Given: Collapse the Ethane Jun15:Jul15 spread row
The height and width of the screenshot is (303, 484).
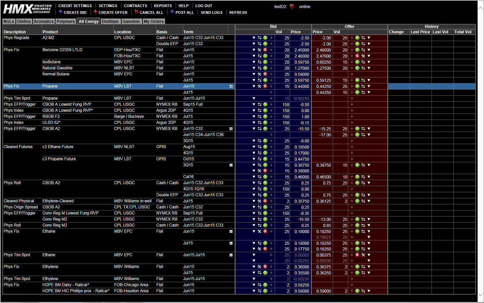Looking at the screenshot, I should 231,255.
